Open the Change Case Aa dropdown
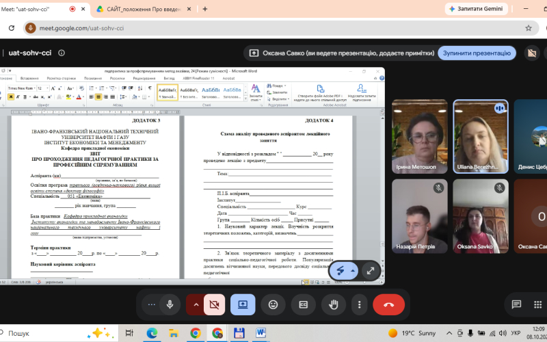547x342 pixels. (x=70, y=88)
